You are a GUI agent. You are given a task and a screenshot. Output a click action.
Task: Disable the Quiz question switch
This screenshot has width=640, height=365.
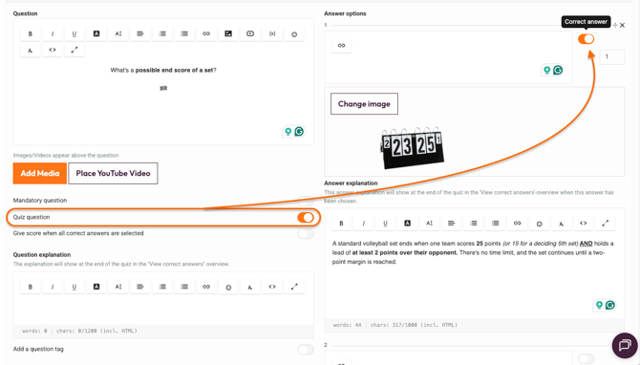(x=306, y=217)
